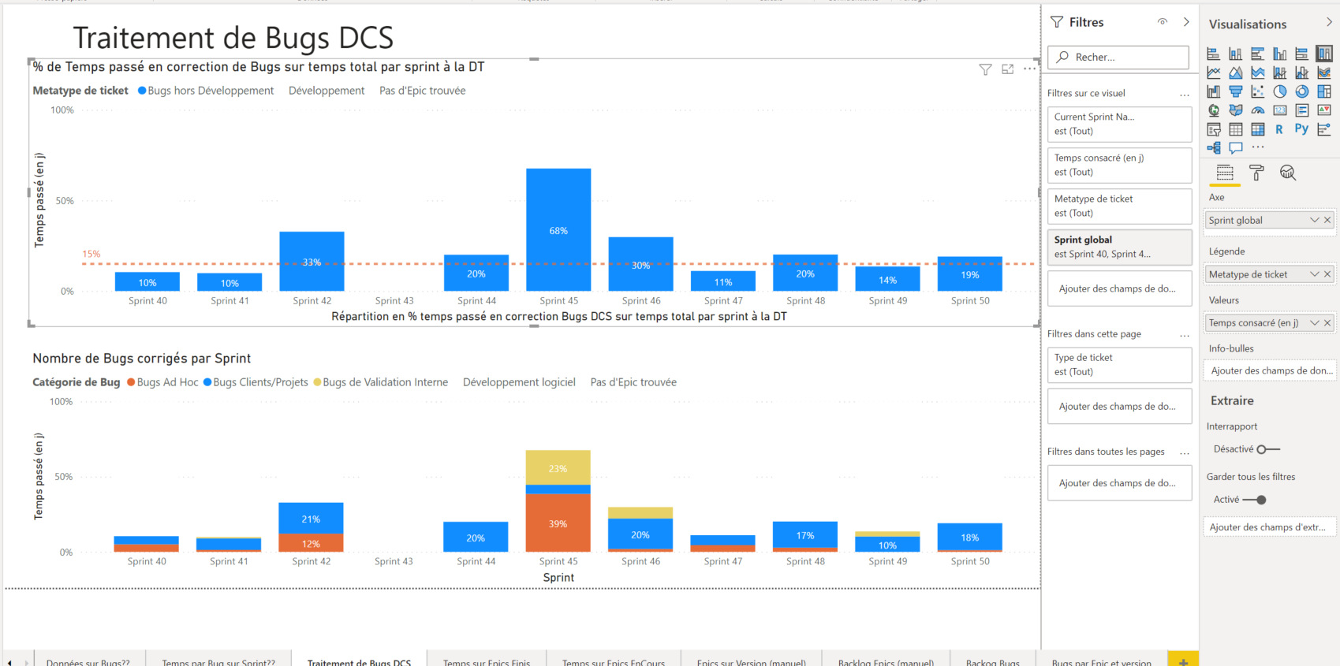
Task: Open the Temps consacré (en j) field dropdown
Action: point(1314,322)
